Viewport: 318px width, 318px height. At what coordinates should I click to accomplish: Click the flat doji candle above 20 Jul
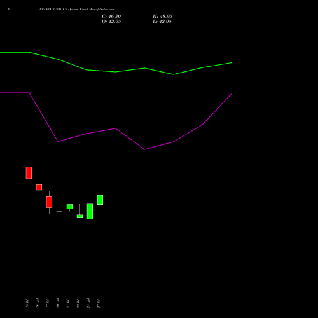[x=59, y=211]
